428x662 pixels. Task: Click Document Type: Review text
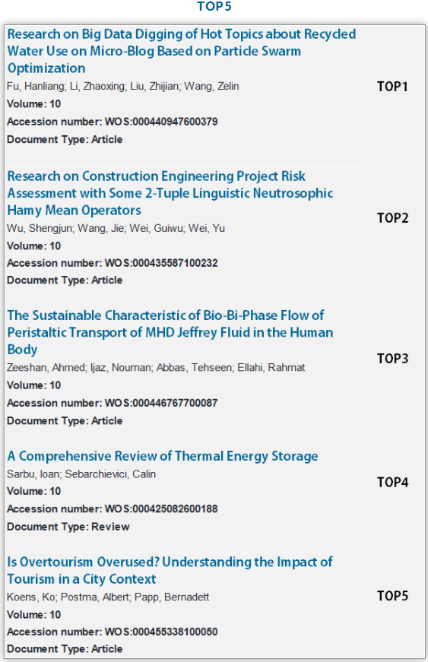[68, 527]
